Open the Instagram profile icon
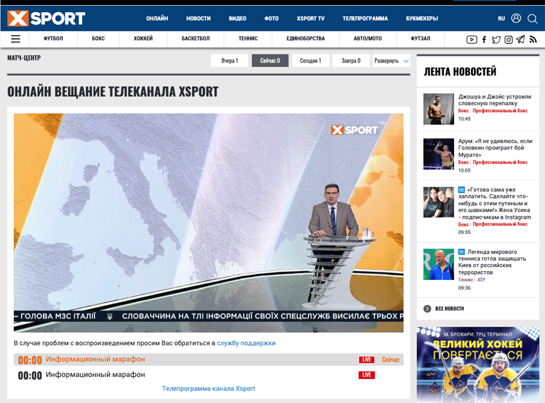Viewport: 545px width, 403px height. [509, 40]
